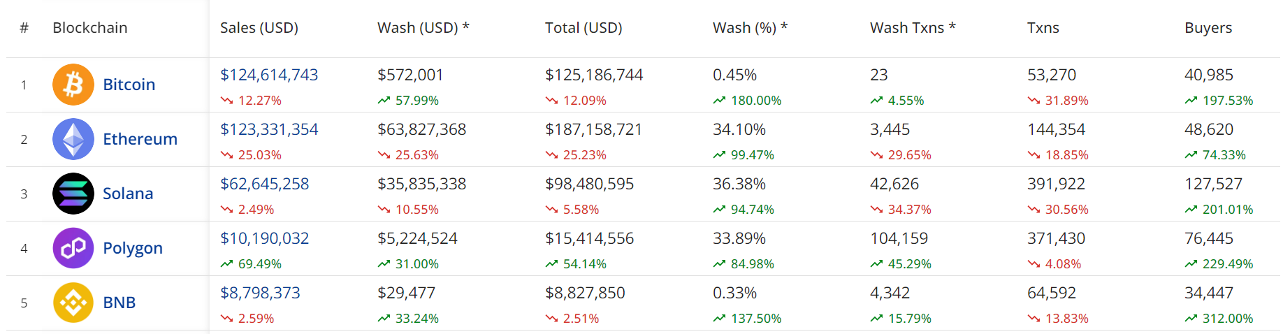The height and width of the screenshot is (334, 1283).
Task: Open the Ethereum blockchain link
Action: [x=140, y=139]
